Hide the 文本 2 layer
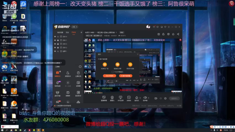The image size is (235, 132). click(x=55, y=48)
